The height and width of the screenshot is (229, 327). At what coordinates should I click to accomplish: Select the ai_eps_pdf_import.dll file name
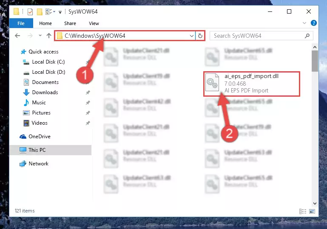pyautogui.click(x=251, y=76)
